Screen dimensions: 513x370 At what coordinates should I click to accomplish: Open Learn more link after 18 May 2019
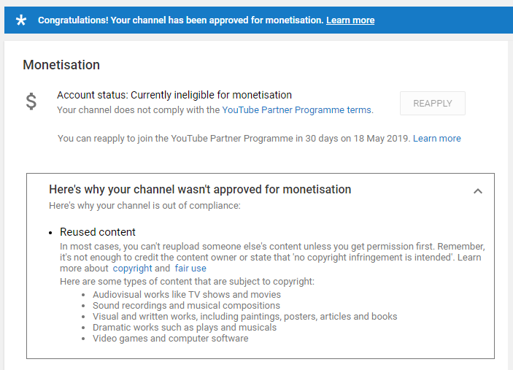click(437, 139)
